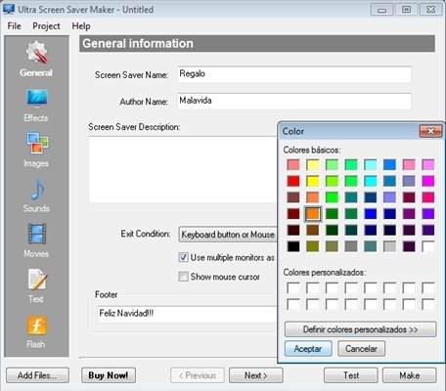Open the File menu
Viewport: 446px width, 391px height.
click(x=15, y=26)
